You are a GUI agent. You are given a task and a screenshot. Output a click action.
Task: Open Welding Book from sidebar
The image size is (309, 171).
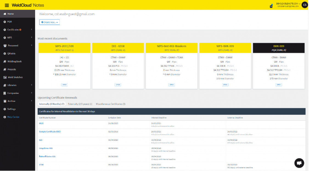pyautogui.click(x=15, y=61)
